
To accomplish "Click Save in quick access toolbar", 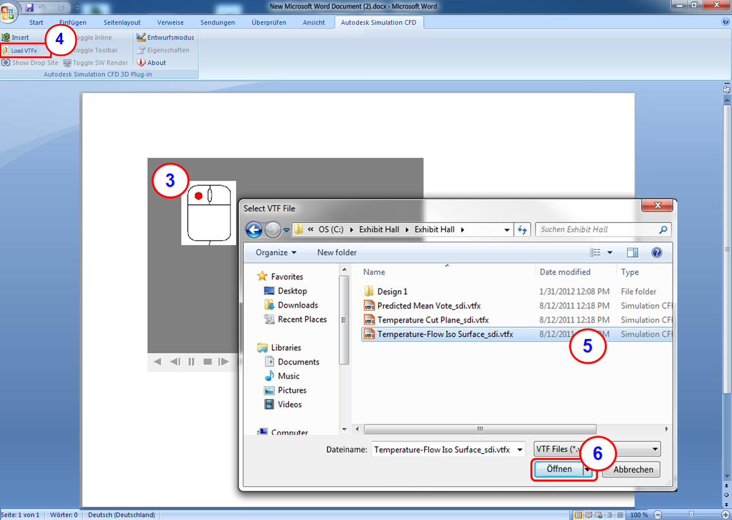I will point(29,7).
